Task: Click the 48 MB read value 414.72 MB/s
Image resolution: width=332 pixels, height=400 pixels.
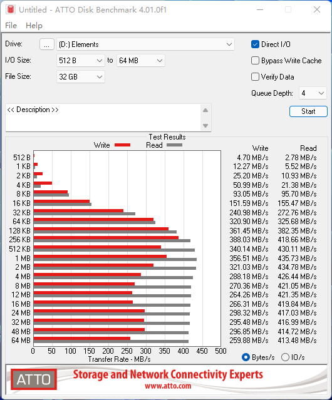Action: pos(298,331)
